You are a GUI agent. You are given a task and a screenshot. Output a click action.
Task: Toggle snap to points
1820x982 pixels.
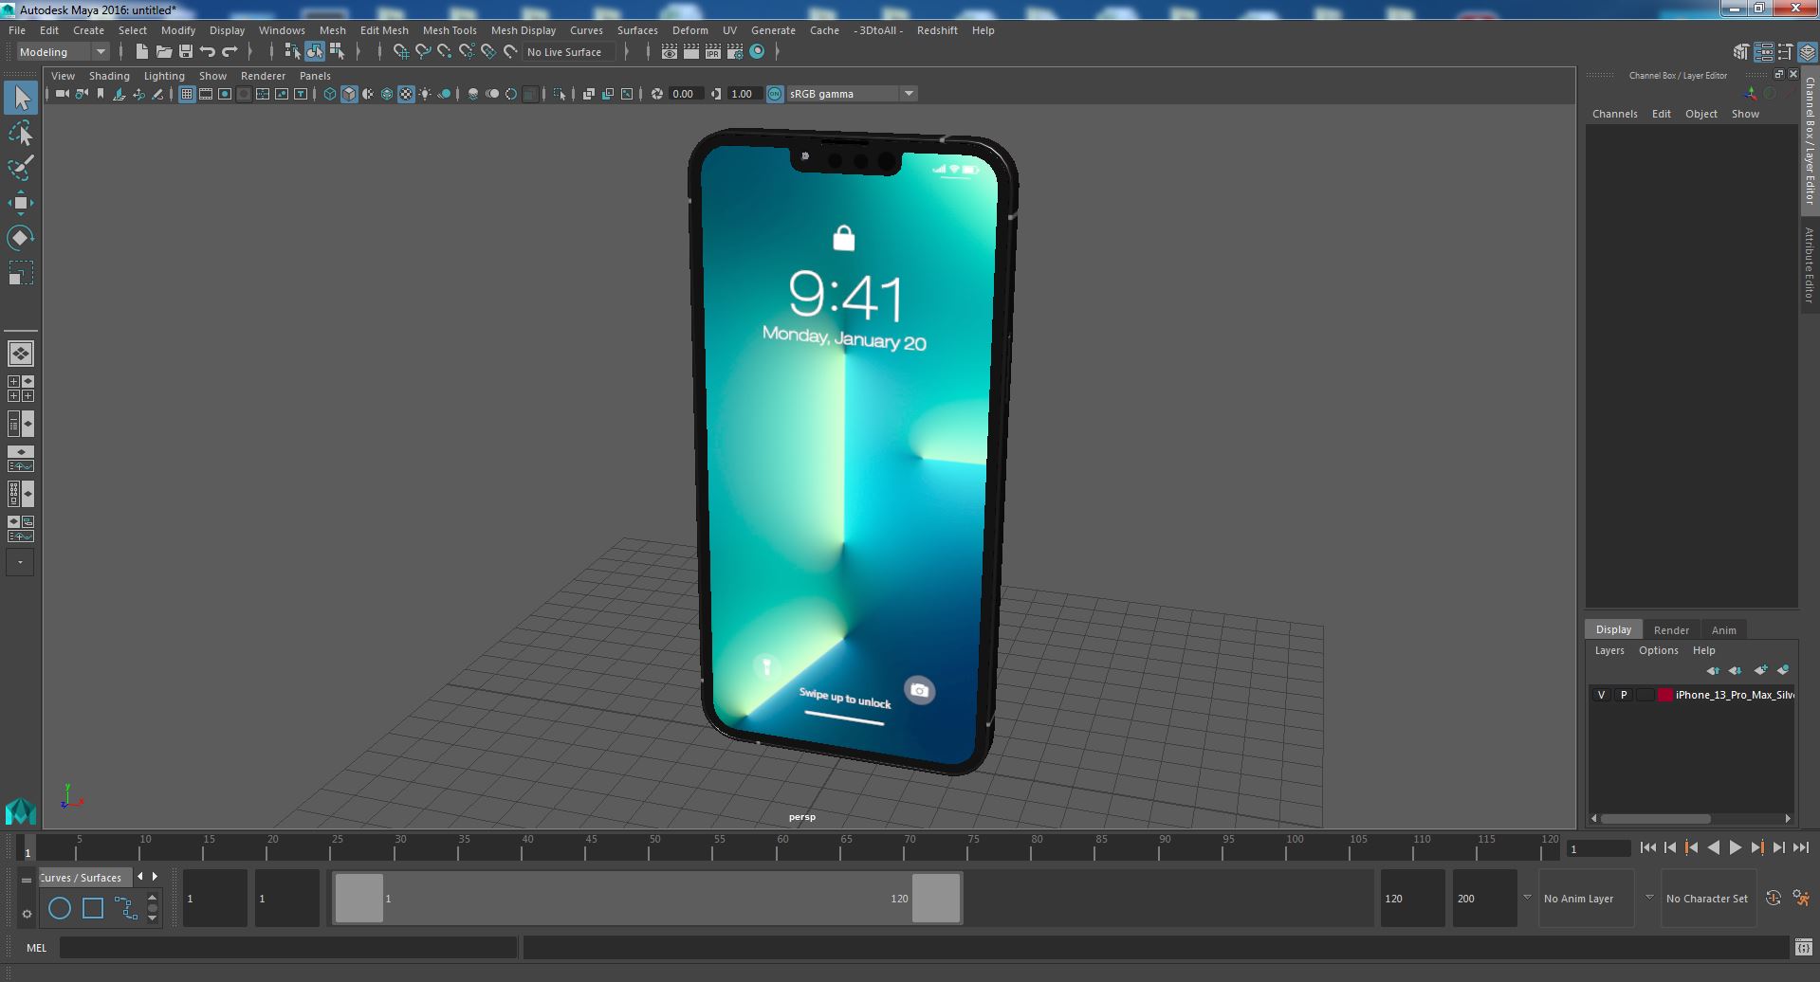[x=445, y=52]
